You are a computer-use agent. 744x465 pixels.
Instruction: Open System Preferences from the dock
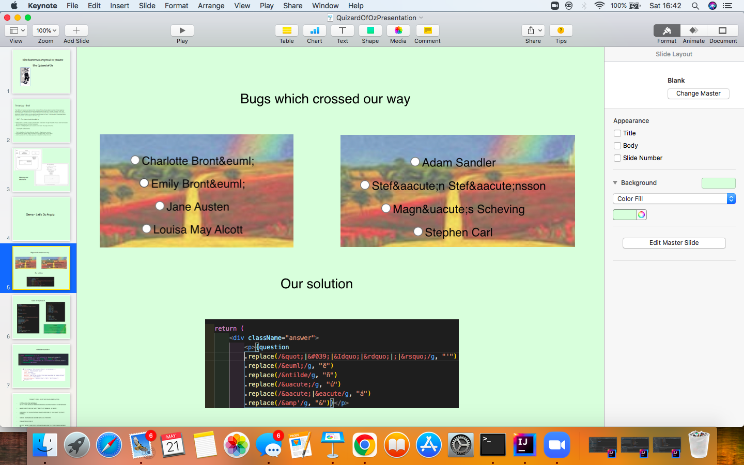[x=461, y=444]
